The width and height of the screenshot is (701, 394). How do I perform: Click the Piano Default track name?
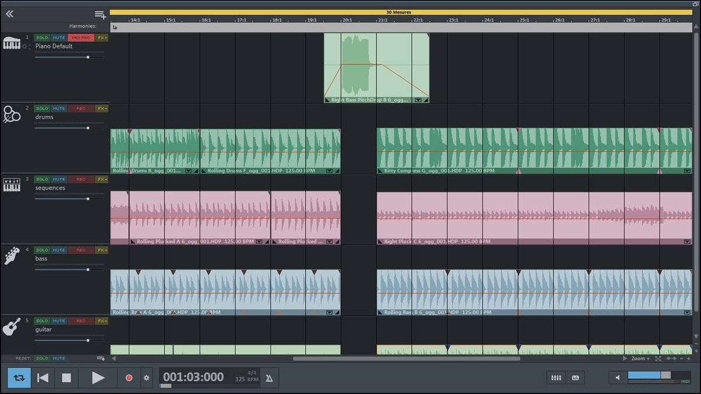(x=54, y=46)
